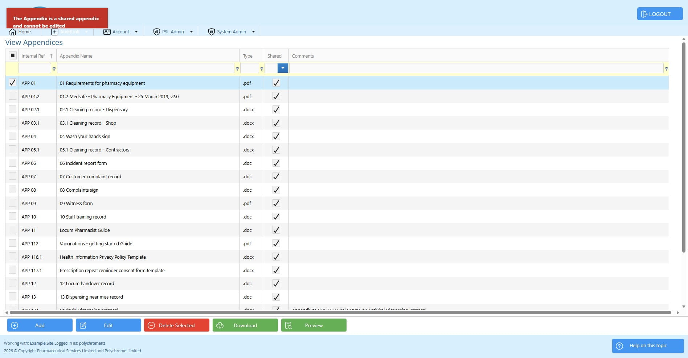Image resolution: width=688 pixels, height=358 pixels.
Task: Click the Type filter funnel icon
Action: 262,68
